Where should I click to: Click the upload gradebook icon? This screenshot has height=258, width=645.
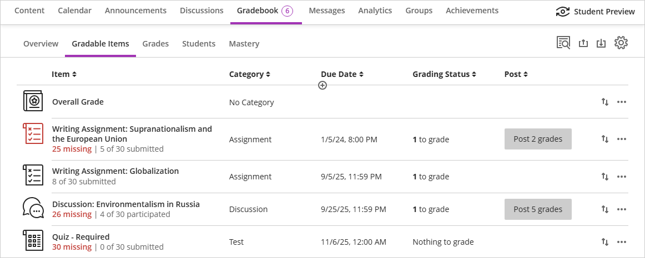[x=583, y=43]
